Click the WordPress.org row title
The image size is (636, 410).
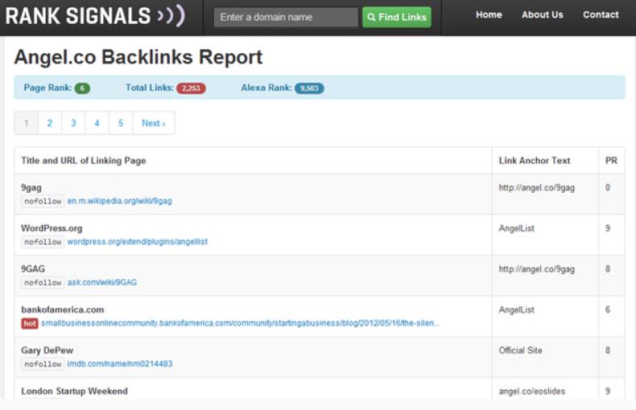[x=52, y=228]
